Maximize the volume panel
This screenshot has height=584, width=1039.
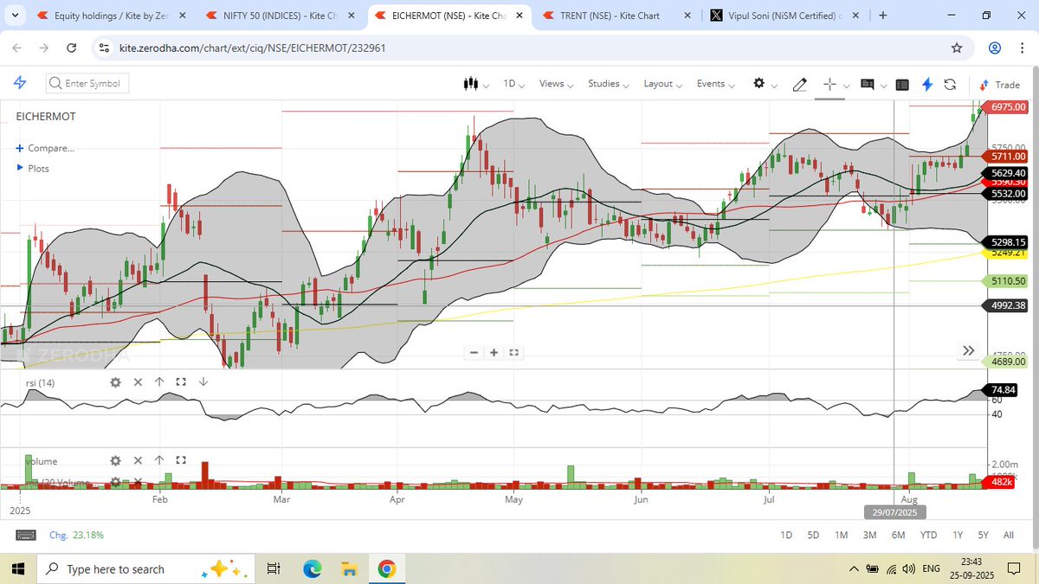click(x=181, y=461)
